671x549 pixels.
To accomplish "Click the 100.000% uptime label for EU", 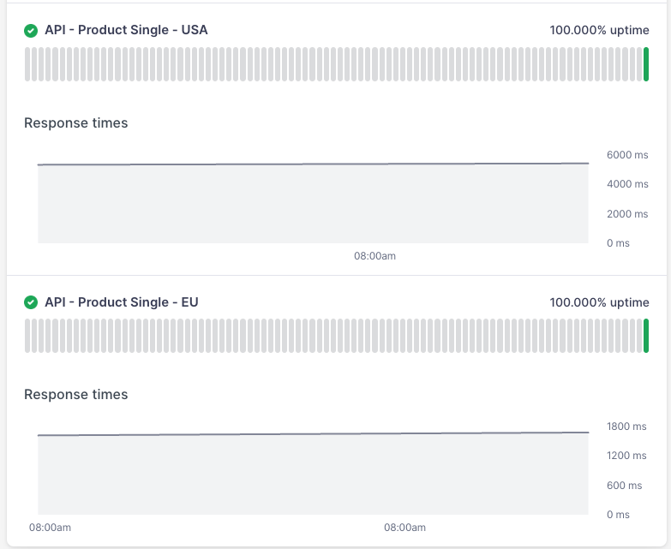I will [599, 302].
